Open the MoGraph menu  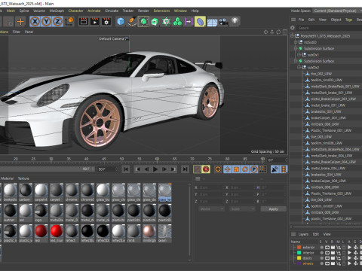57,11
